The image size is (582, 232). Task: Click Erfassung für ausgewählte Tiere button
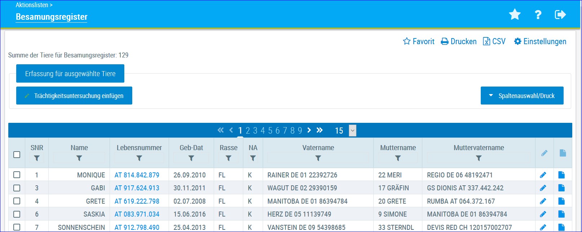(x=70, y=74)
